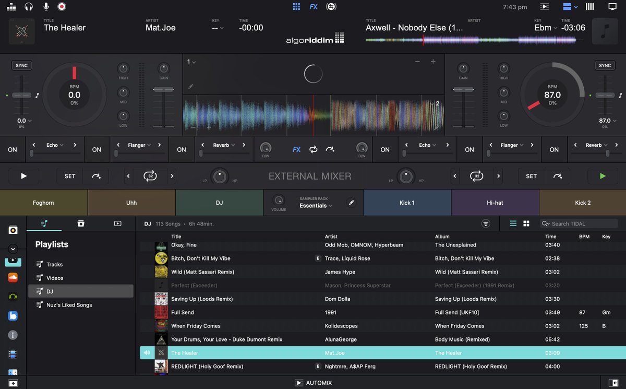Image resolution: width=626 pixels, height=389 pixels.
Task: Expand the waveform deck number 1 dropdown
Action: [x=191, y=62]
